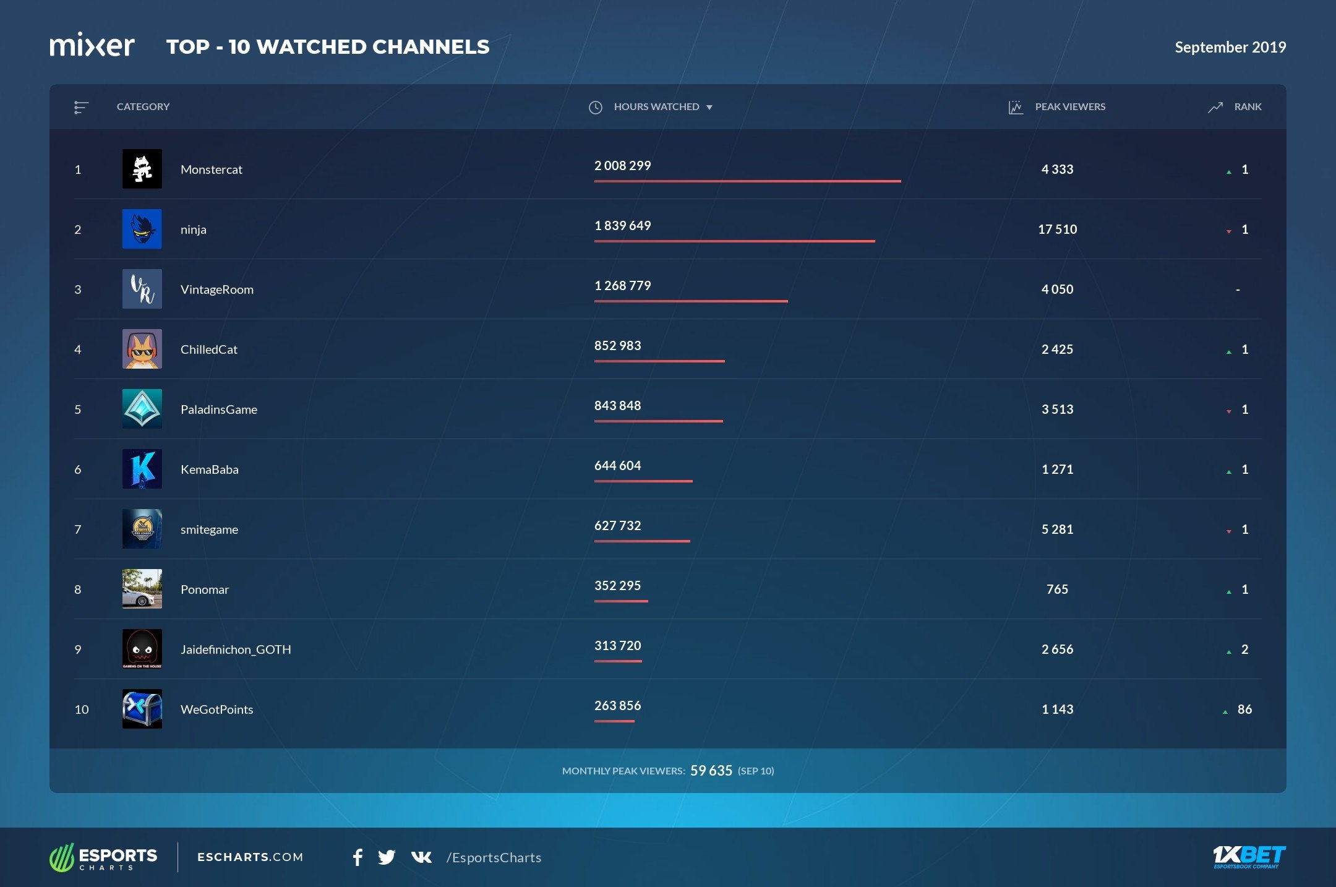Viewport: 1336px width, 887px height.
Task: Open the Facebook icon
Action: (358, 857)
